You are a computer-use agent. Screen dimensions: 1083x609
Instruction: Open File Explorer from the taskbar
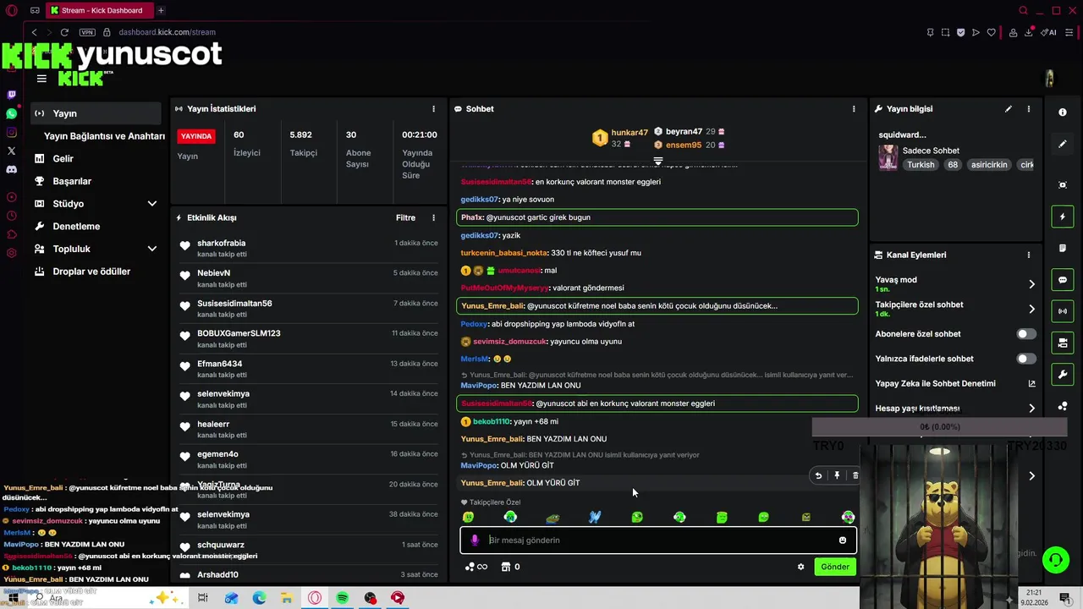(287, 598)
